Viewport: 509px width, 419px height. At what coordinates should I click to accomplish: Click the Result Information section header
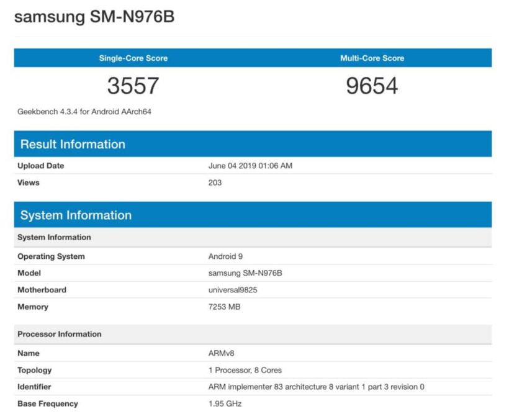73,144
